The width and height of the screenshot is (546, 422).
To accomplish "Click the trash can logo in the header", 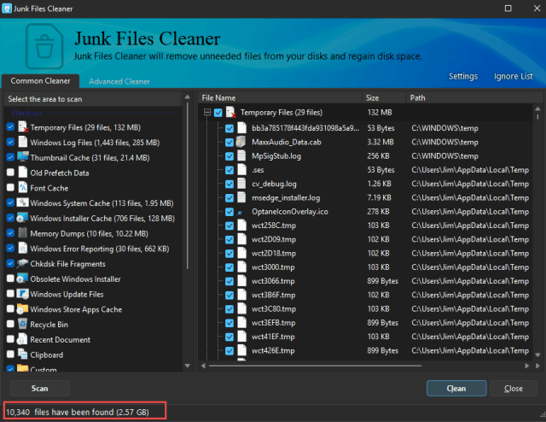I will pos(44,46).
